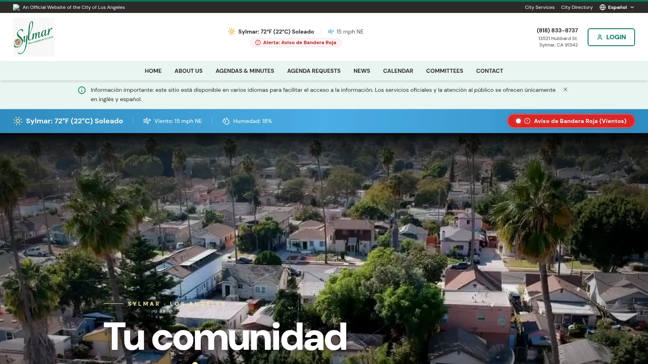Image resolution: width=648 pixels, height=364 pixels.
Task: Click Aviso de Bandera Roja (Vientos) button
Action: click(x=571, y=121)
